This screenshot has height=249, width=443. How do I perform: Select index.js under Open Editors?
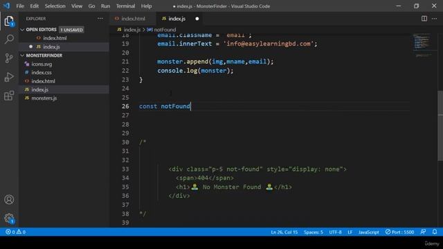click(x=51, y=47)
